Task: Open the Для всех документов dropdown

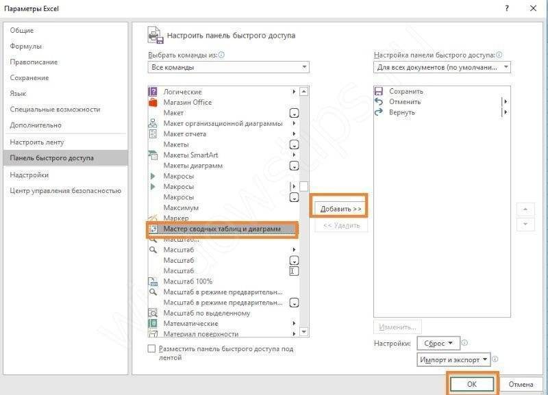Action: tap(442, 67)
